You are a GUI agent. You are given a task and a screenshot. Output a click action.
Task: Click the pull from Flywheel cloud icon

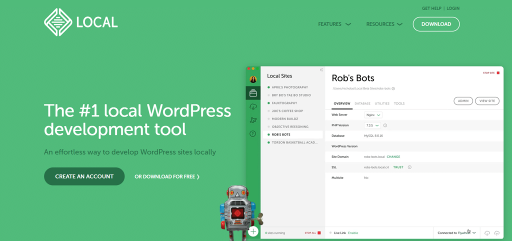pos(487,233)
